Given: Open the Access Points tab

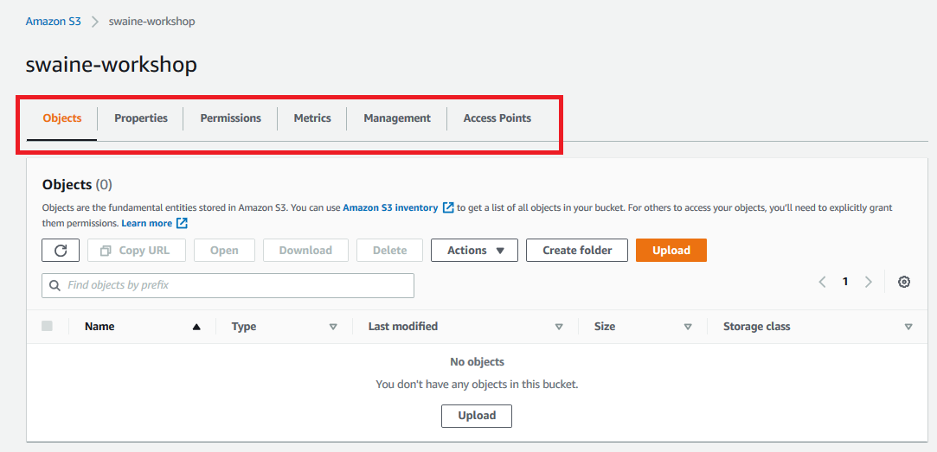Looking at the screenshot, I should (497, 118).
